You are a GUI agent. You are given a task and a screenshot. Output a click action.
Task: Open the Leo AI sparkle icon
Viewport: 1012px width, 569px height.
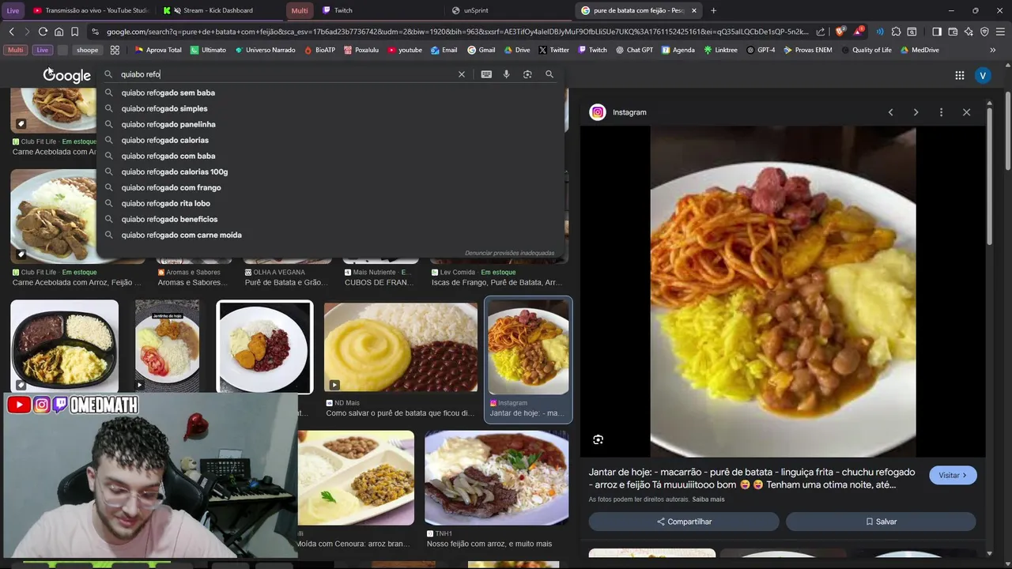(x=969, y=32)
